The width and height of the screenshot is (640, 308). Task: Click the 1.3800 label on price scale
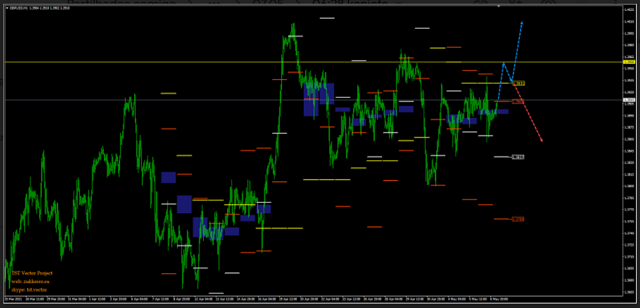(629, 186)
